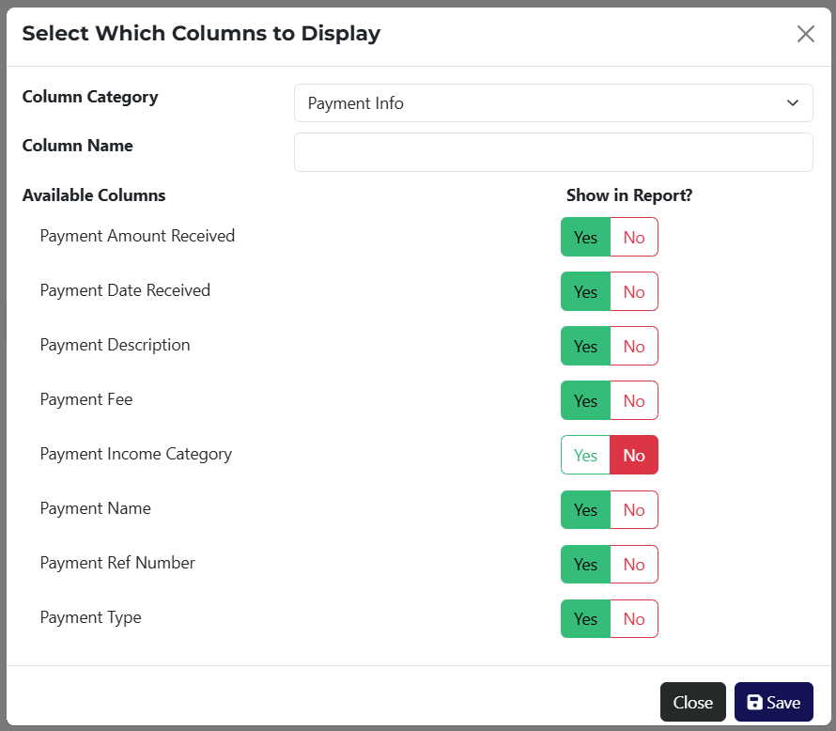Choose Yes for Payment Date Received
836x731 pixels.
585,291
